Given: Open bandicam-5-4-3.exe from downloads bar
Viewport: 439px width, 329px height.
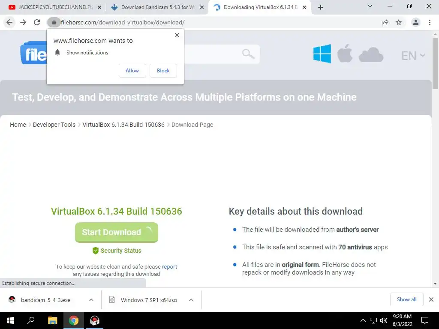Looking at the screenshot, I should (x=45, y=300).
